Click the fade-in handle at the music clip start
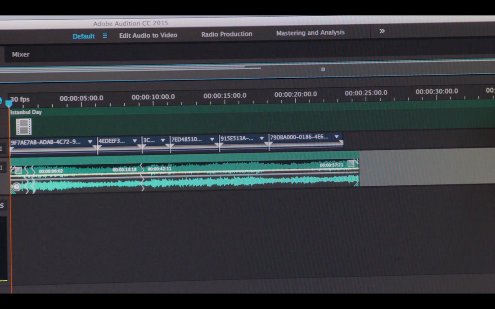The width and height of the screenshot is (495, 309). click(x=18, y=170)
